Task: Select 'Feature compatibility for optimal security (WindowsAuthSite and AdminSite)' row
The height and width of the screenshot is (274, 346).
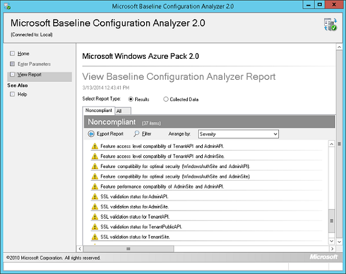Action: click(206, 177)
